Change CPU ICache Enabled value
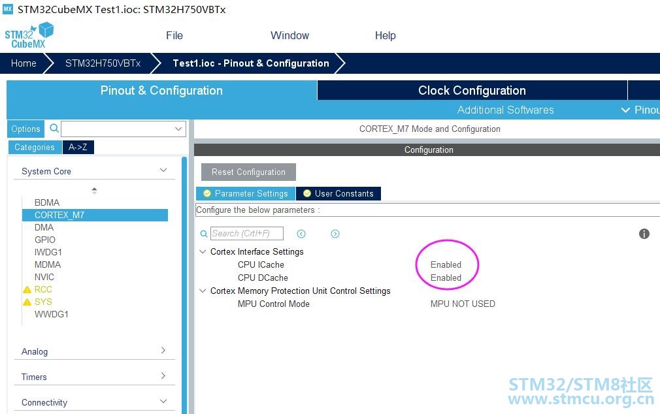 tap(446, 264)
